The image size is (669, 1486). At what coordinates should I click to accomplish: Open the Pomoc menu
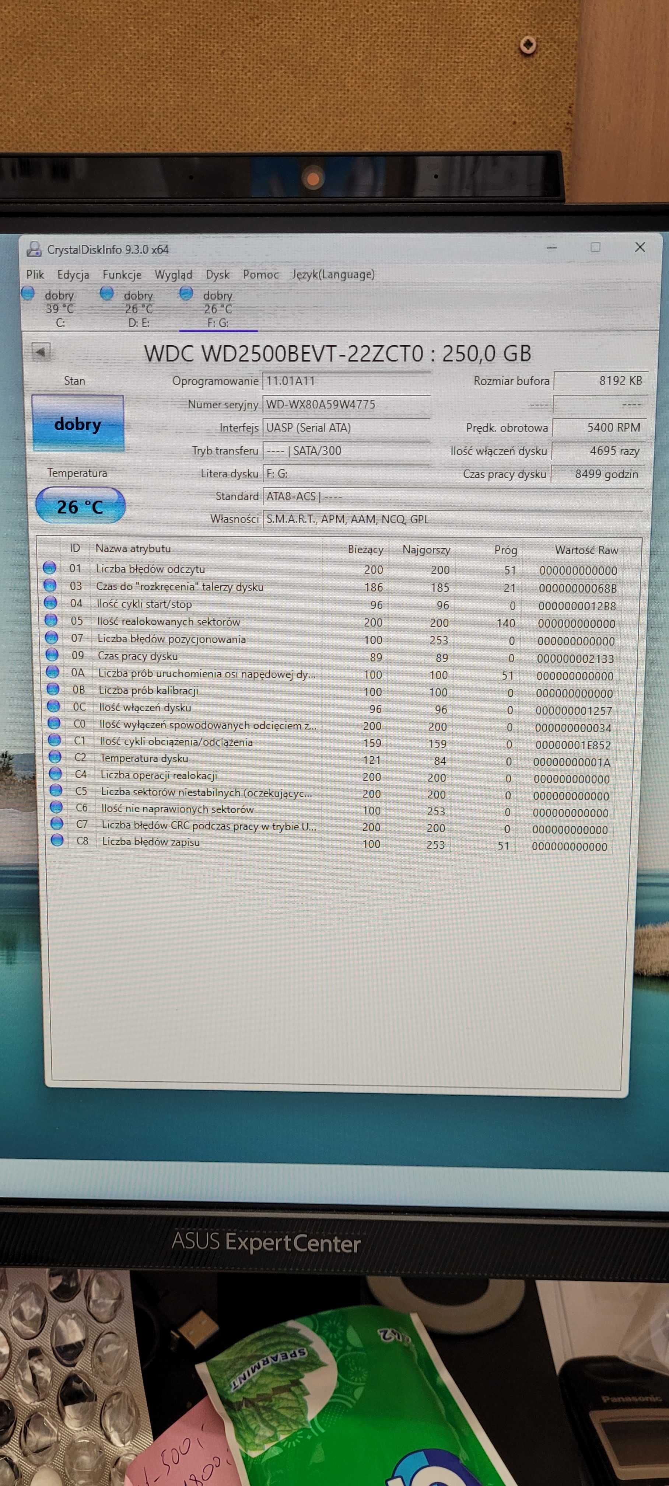coord(261,275)
